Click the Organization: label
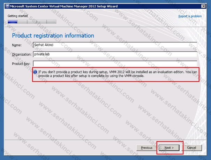The width and height of the screenshot is (211, 160). (22, 54)
